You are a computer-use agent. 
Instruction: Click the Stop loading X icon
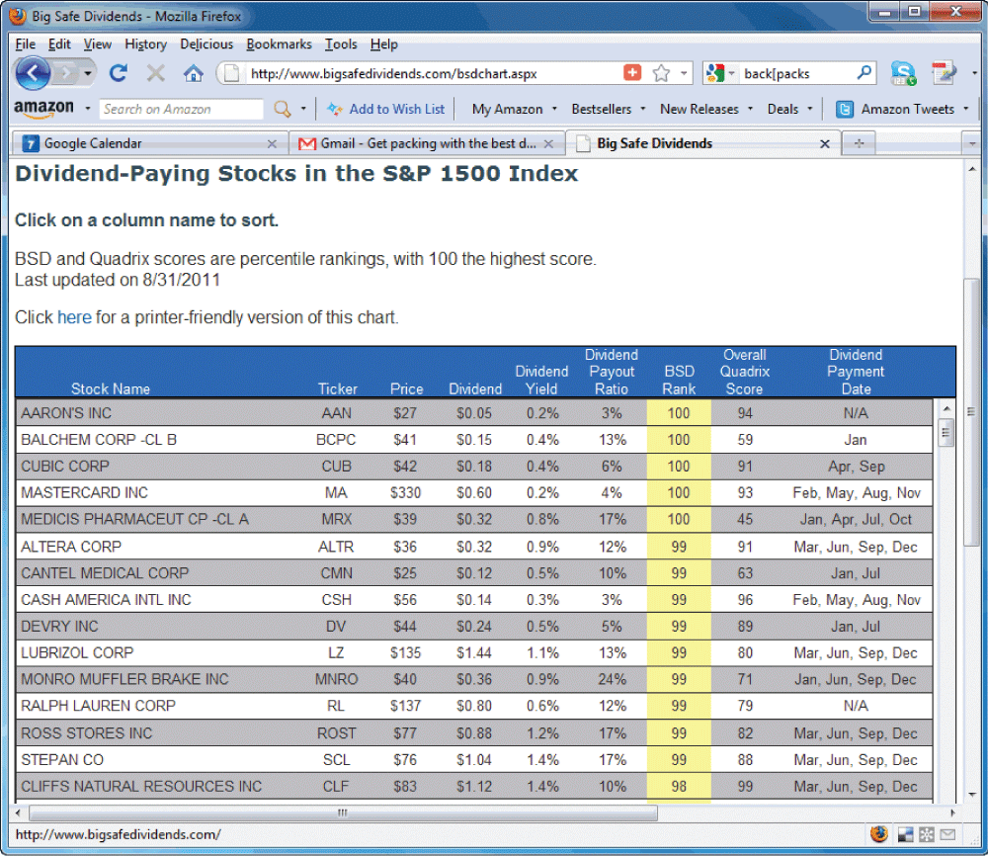156,73
